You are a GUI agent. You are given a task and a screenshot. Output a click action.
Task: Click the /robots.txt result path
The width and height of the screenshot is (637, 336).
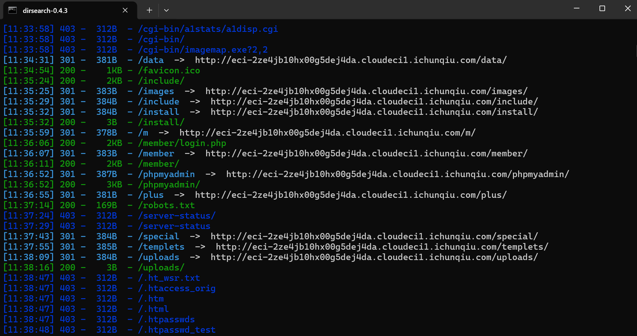(x=167, y=205)
